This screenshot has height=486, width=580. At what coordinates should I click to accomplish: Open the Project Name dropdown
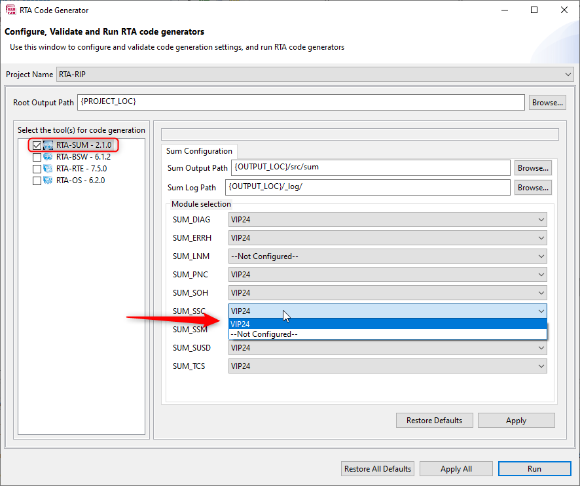click(x=315, y=75)
